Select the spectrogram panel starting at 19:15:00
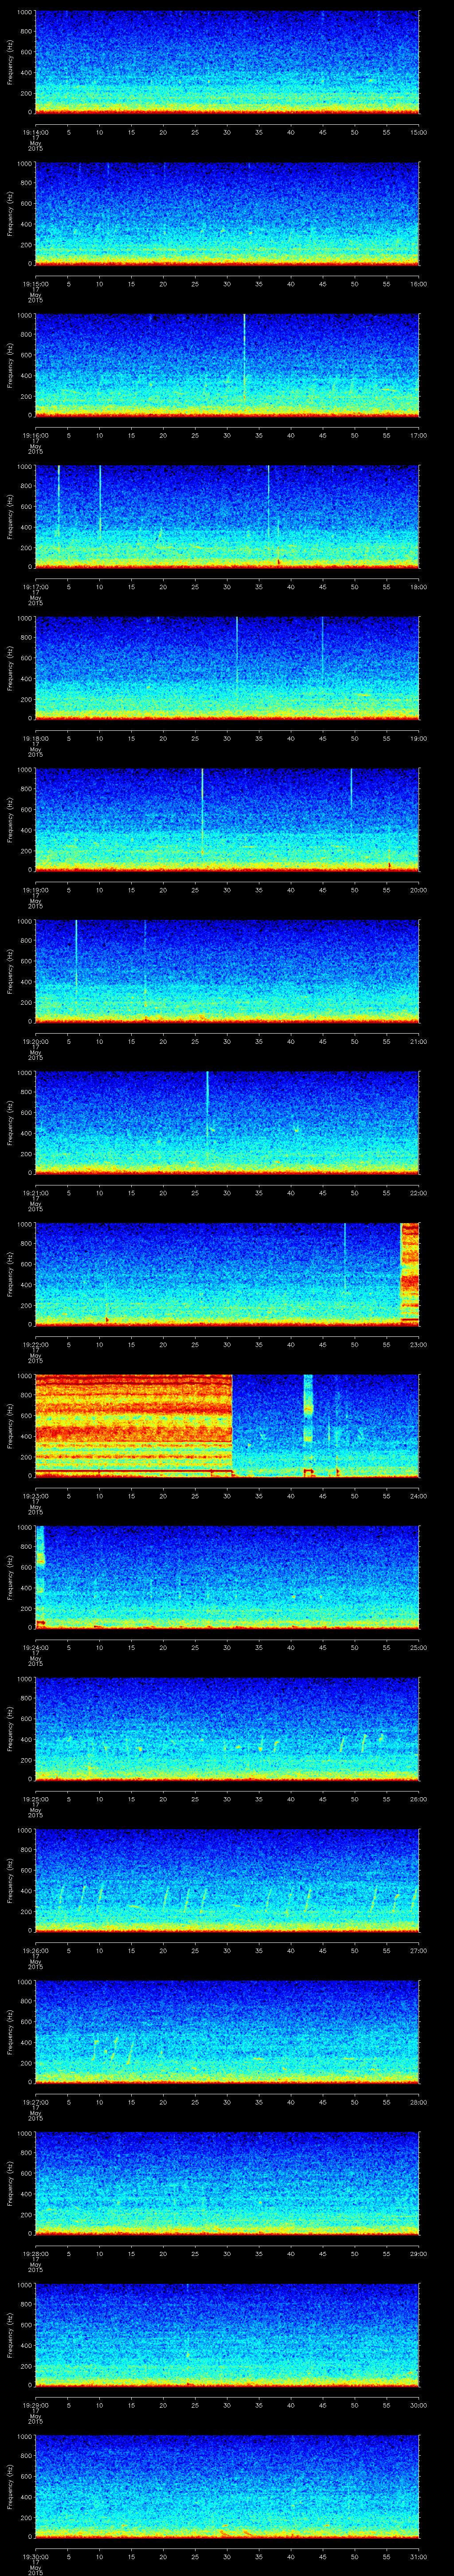The width and height of the screenshot is (454, 2576). 227,214
